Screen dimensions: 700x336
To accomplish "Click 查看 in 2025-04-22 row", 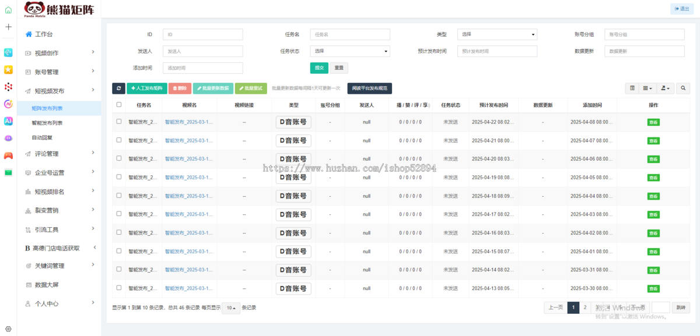I will (653, 122).
